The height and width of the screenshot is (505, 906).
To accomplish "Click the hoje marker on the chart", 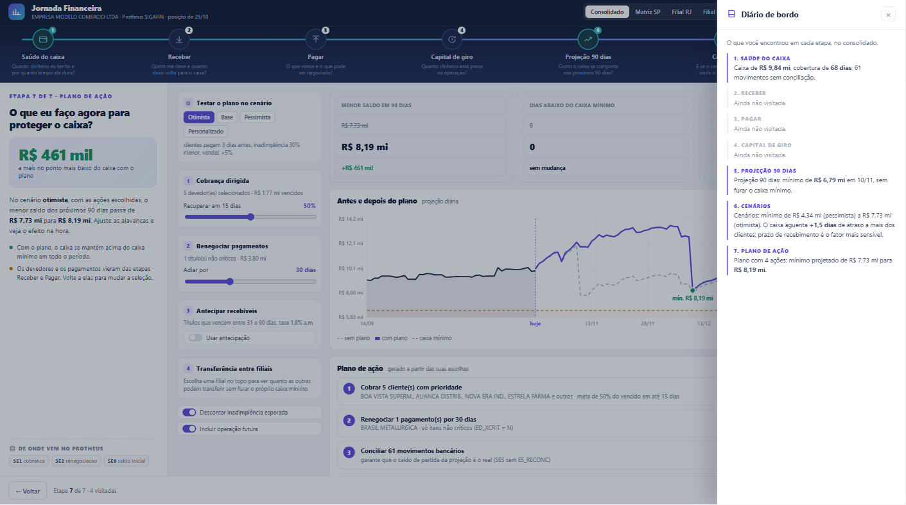I will (535, 323).
